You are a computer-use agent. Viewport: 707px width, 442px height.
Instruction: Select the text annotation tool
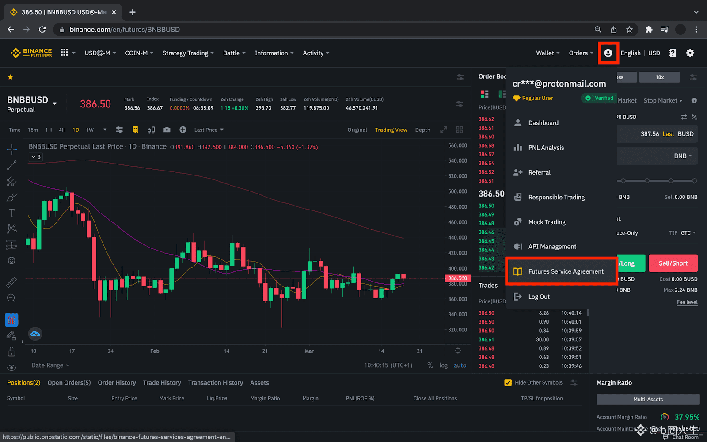(x=11, y=213)
